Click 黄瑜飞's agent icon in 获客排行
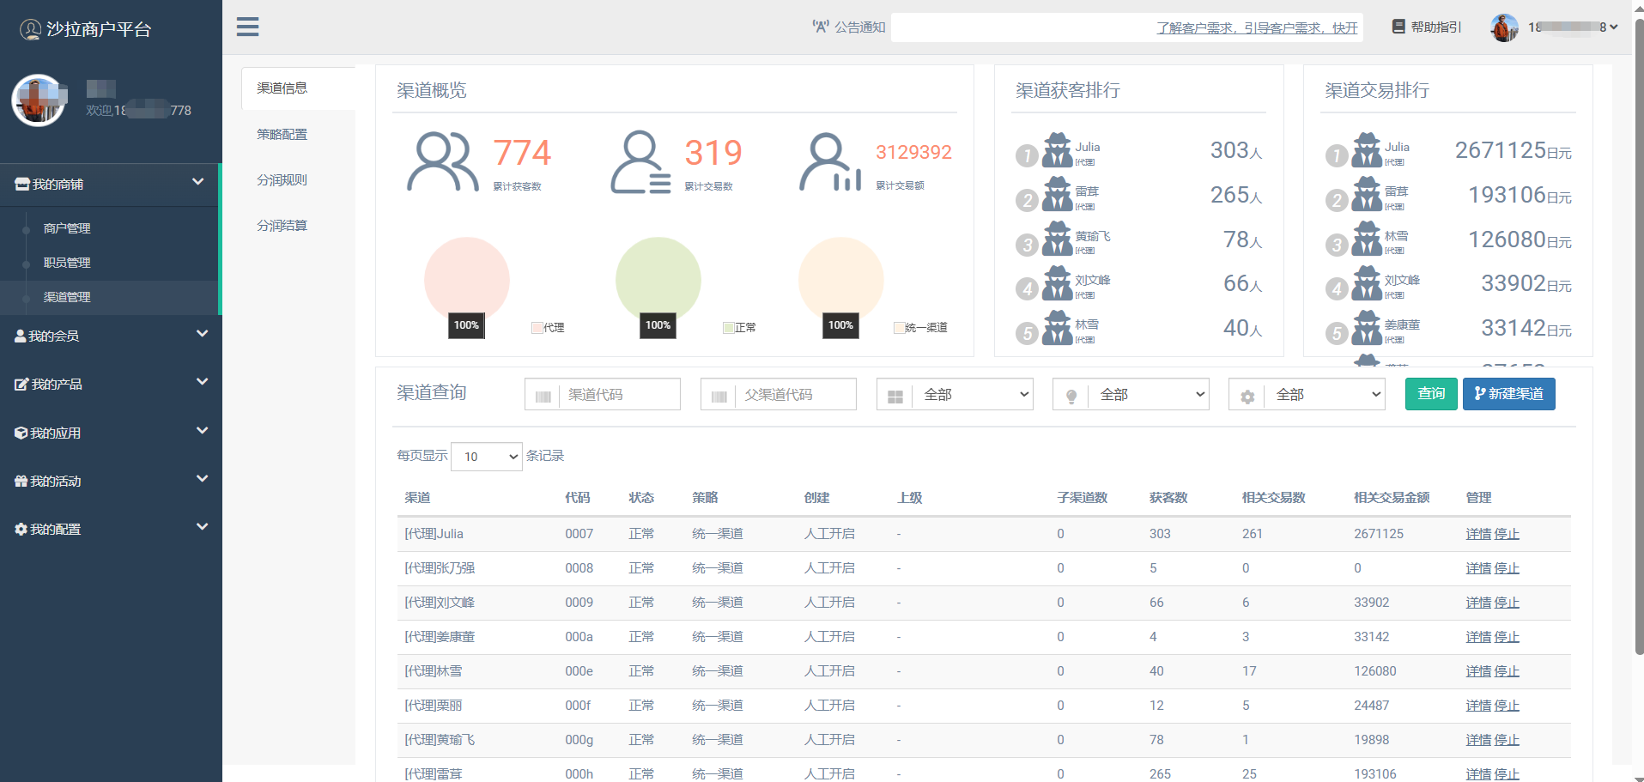The width and height of the screenshot is (1644, 782). click(x=1057, y=239)
